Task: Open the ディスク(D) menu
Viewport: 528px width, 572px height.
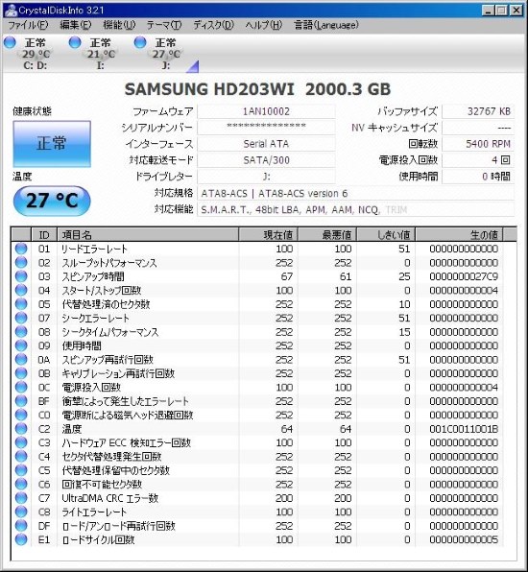Action: point(213,25)
